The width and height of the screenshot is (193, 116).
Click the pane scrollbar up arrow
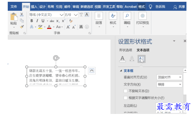point(185,70)
